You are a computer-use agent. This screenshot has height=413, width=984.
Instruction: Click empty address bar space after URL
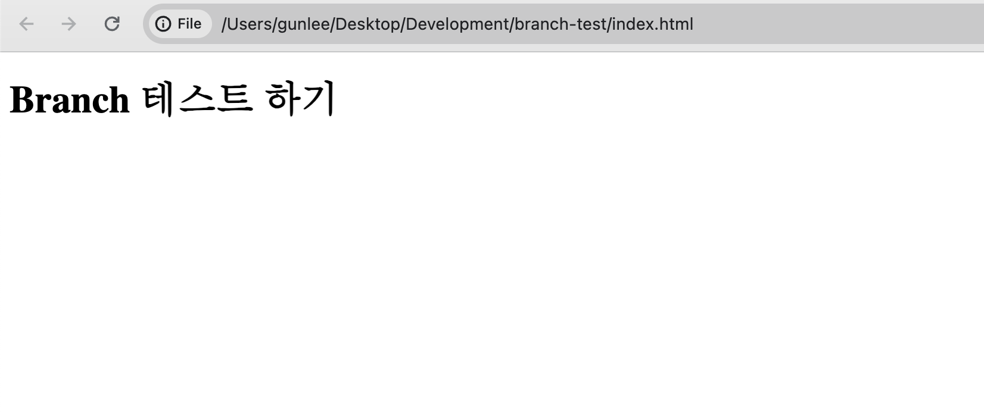pos(834,24)
